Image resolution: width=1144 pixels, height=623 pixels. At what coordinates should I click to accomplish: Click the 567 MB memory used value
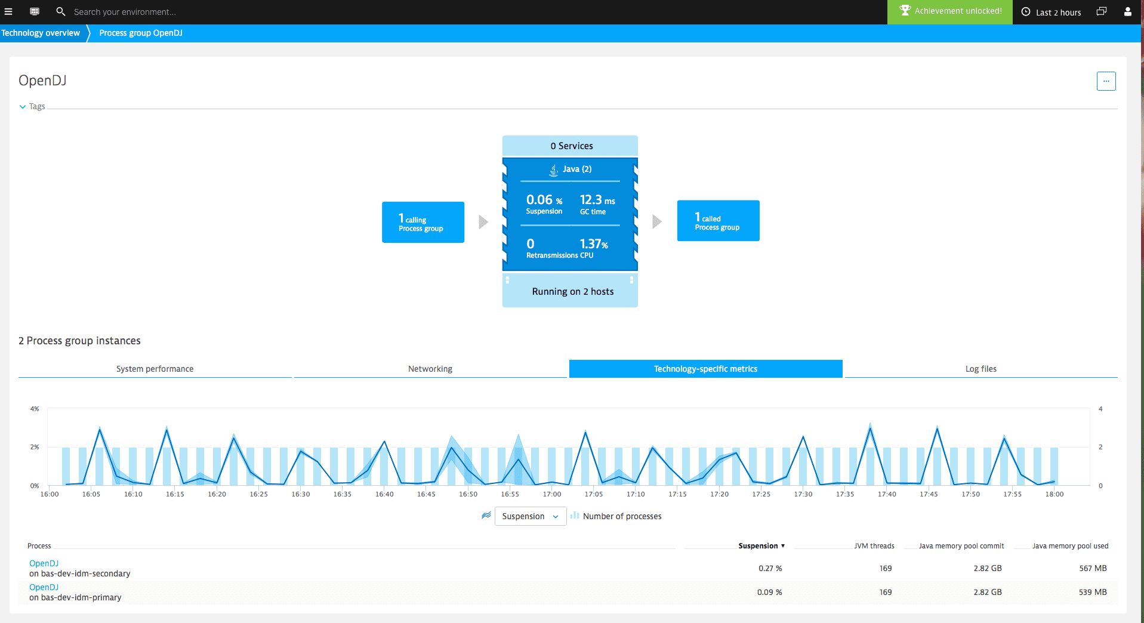pos(1093,568)
